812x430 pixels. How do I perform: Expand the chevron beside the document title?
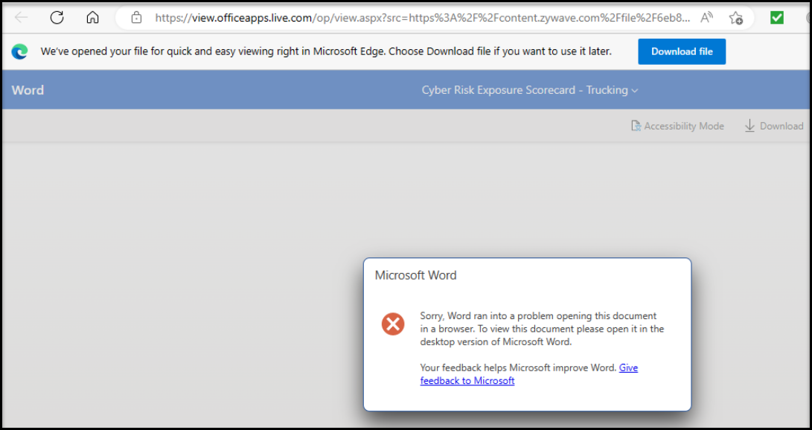click(x=635, y=91)
